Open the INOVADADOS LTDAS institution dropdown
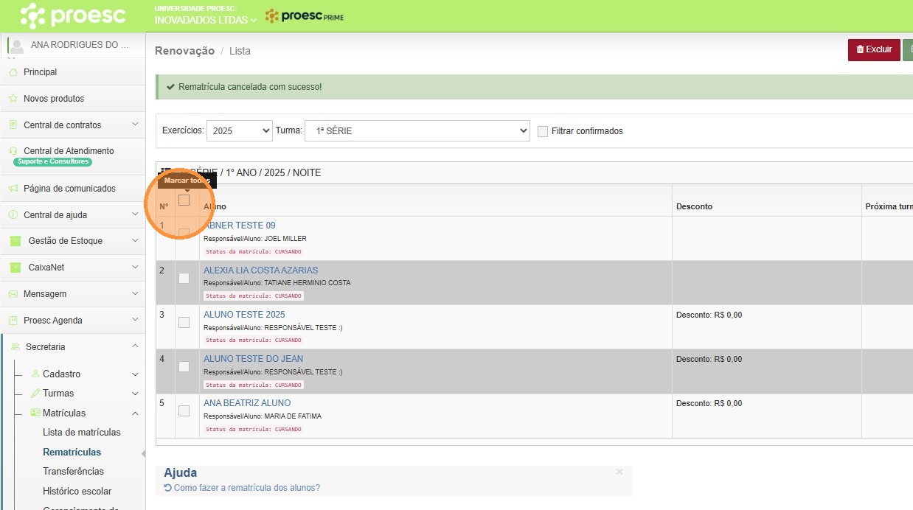The image size is (913, 510). click(205, 20)
